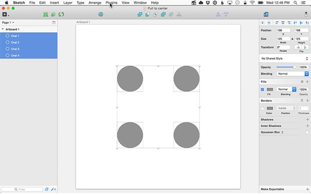Toggle the size proportions lock

(x=292, y=39)
